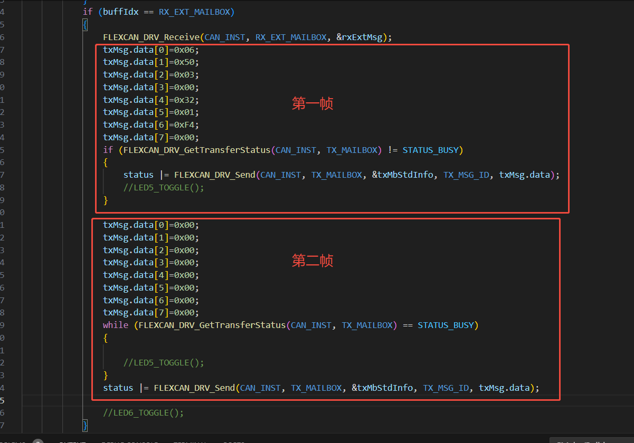The height and width of the screenshot is (443, 634).
Task: Click the '//LED6_TOGGLE();' comment line
Action: tap(144, 413)
